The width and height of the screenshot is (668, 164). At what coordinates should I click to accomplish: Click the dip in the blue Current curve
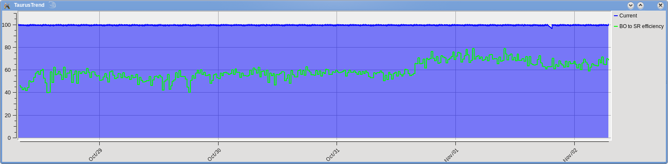pyautogui.click(x=550, y=26)
